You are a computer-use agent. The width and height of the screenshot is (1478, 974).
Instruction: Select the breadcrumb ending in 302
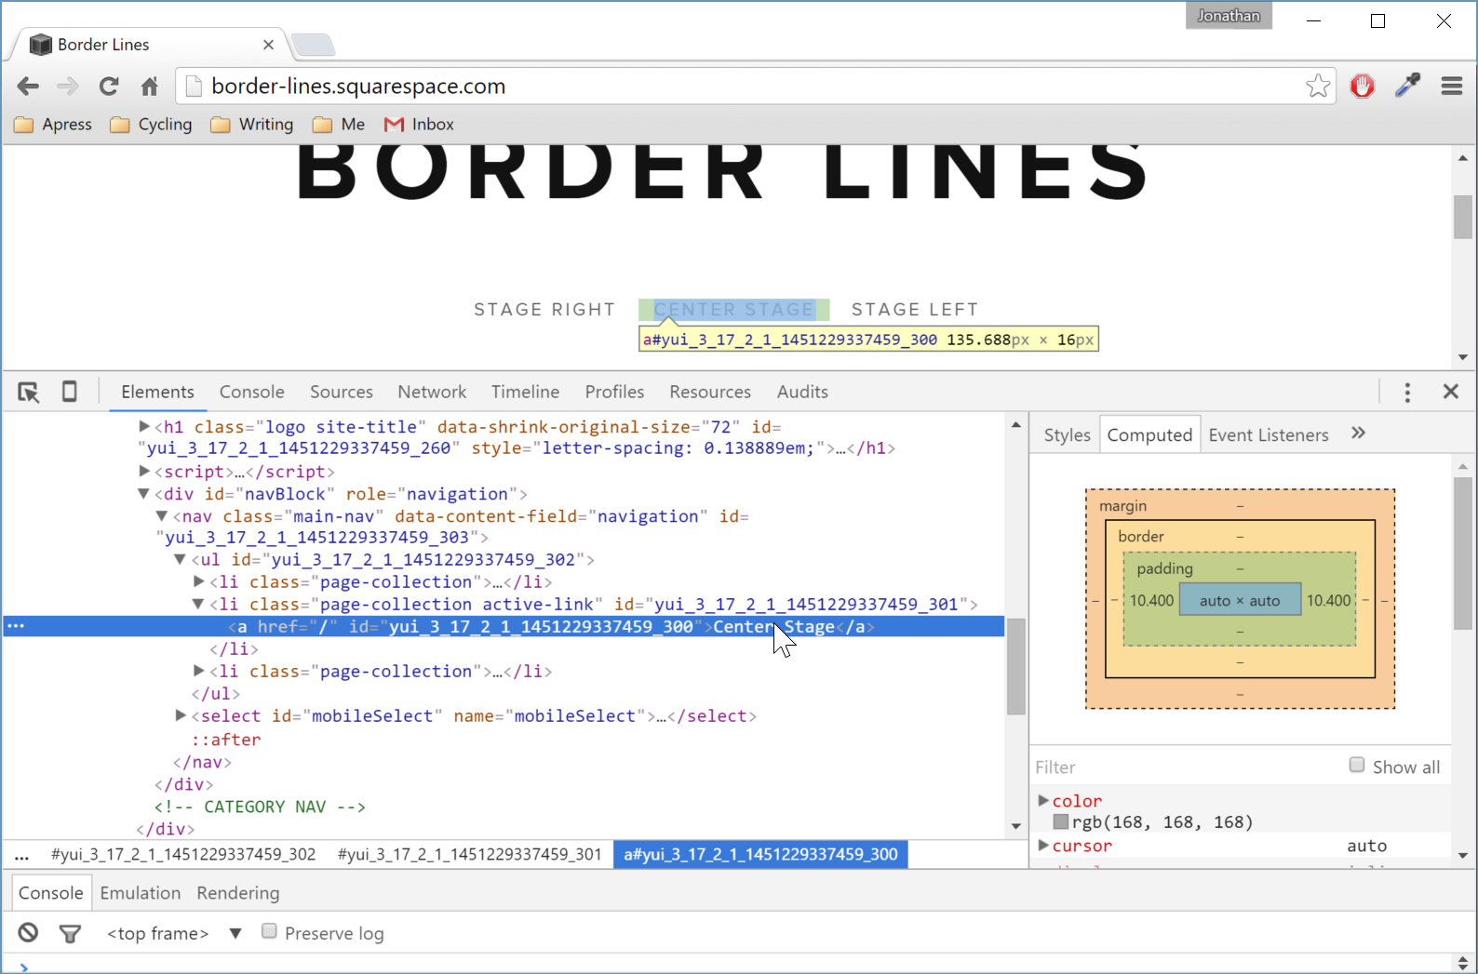183,854
